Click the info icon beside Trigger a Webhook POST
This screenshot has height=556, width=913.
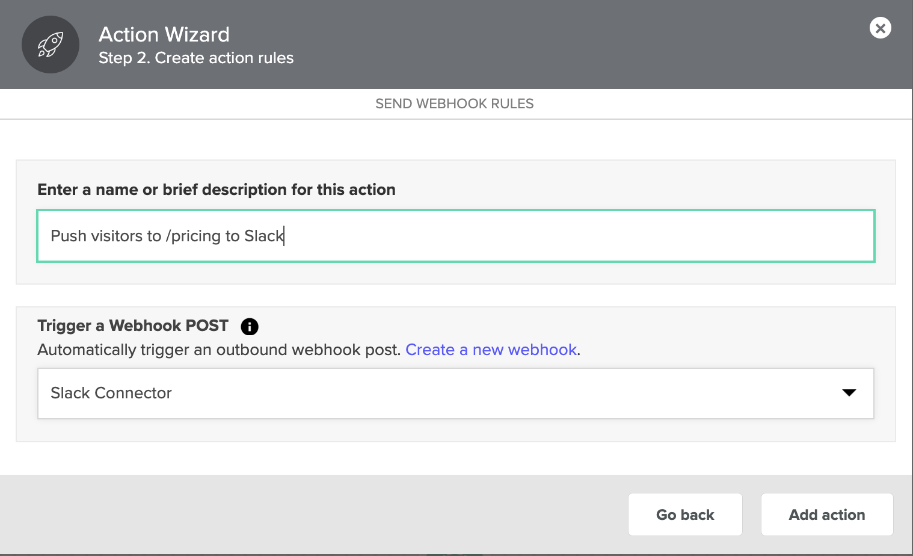(x=250, y=326)
